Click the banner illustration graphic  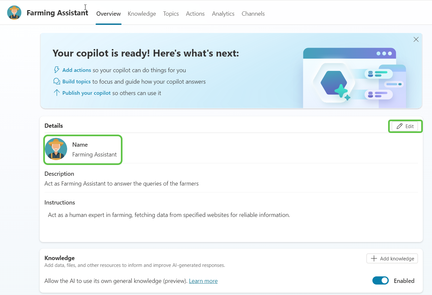tap(354, 78)
